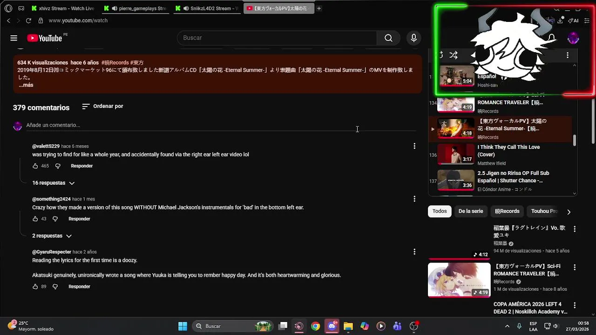The image size is (596, 335).
Task: Open @GyaruRespecter channel link
Action: coord(52,252)
